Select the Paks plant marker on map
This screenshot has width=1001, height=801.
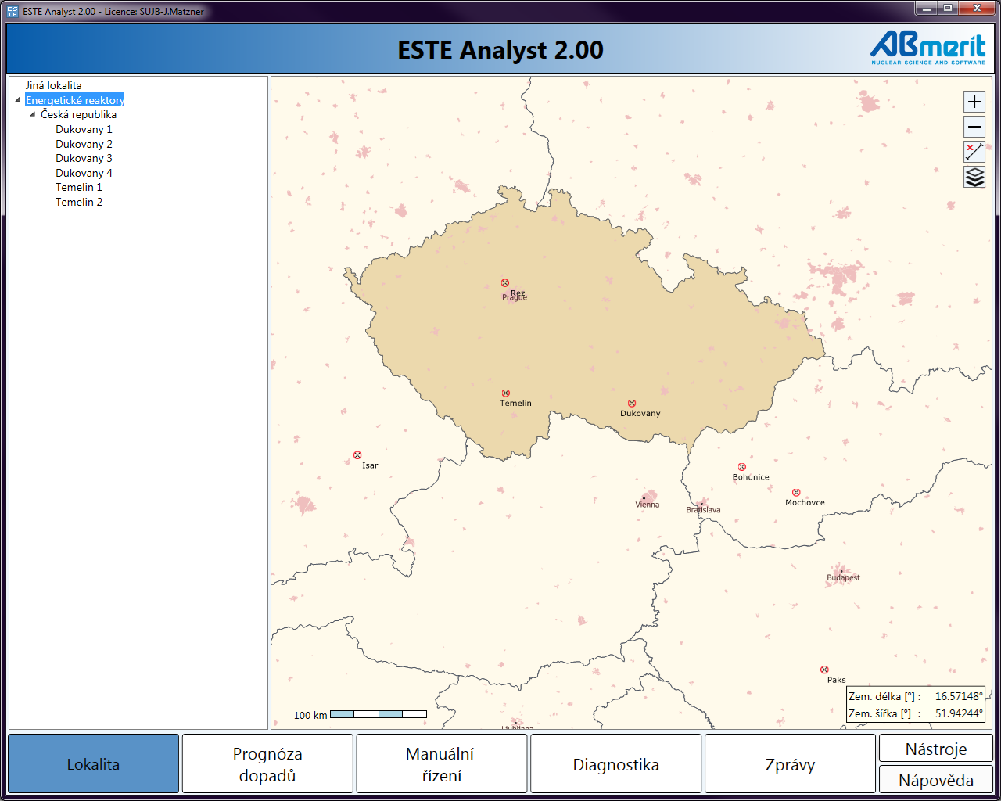[x=824, y=670]
